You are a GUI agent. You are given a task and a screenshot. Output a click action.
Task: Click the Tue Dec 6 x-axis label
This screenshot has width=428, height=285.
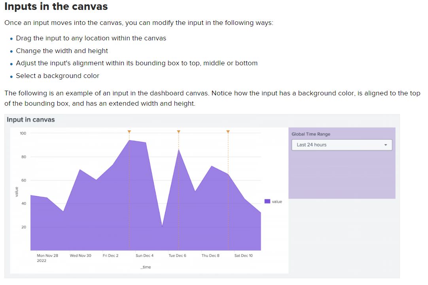177,256
